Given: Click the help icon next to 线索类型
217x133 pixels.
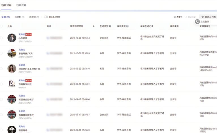Looking at the screenshot, I should tap(127, 26).
